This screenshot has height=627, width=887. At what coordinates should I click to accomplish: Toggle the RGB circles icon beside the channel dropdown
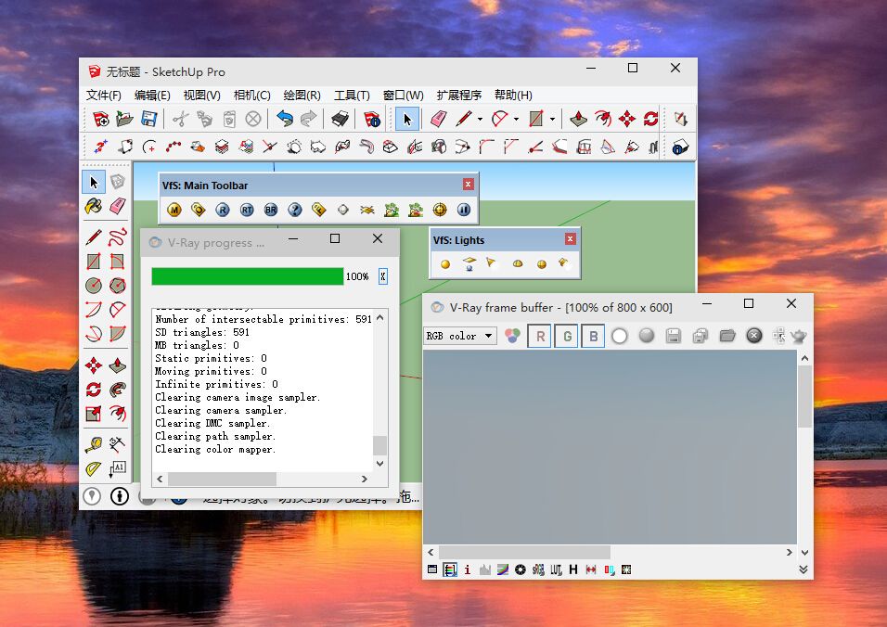point(512,336)
